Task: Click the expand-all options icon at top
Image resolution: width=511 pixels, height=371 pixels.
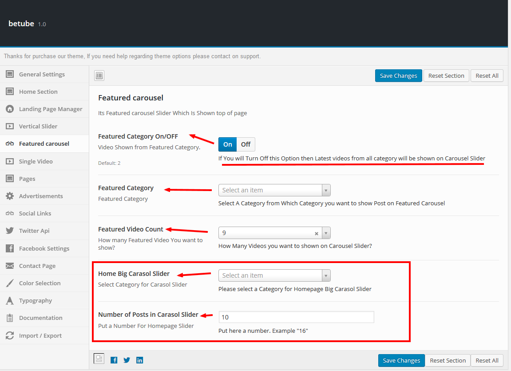Action: click(x=99, y=76)
